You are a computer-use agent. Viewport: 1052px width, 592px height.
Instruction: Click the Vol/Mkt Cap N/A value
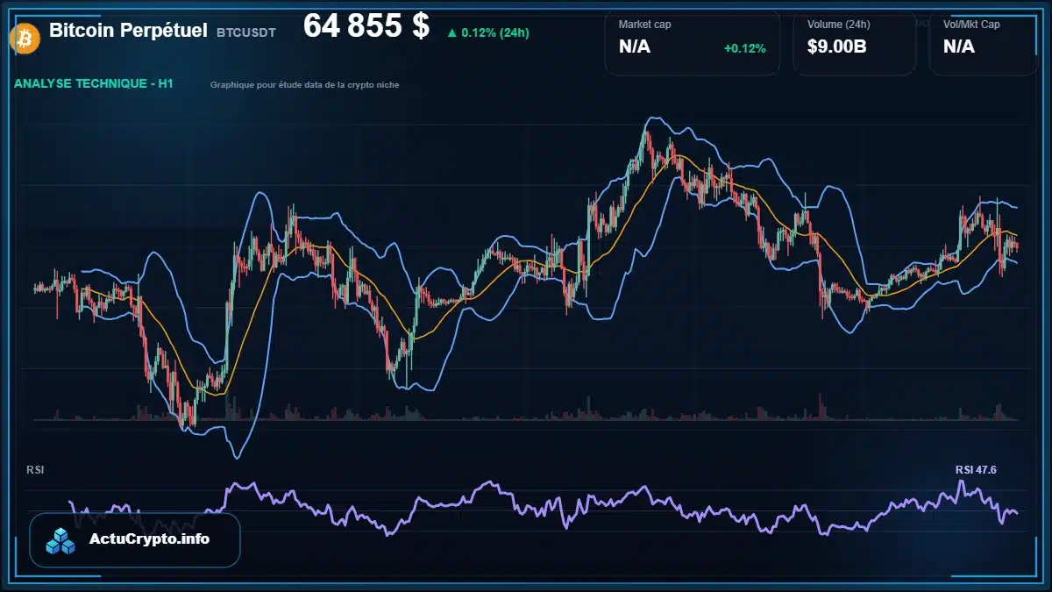click(x=959, y=47)
